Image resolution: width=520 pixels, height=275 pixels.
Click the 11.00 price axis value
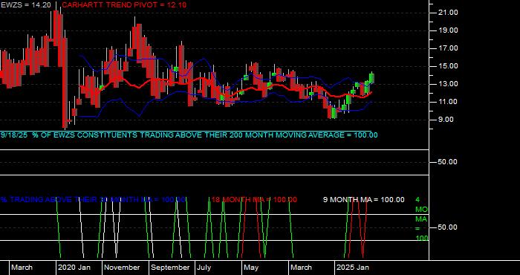click(449, 102)
